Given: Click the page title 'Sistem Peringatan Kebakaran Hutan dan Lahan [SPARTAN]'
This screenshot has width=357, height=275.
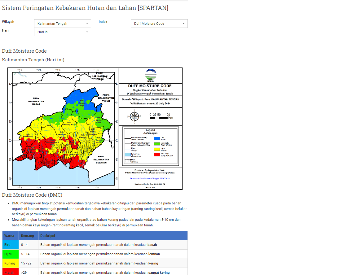Looking at the screenshot, I should click(85, 8).
